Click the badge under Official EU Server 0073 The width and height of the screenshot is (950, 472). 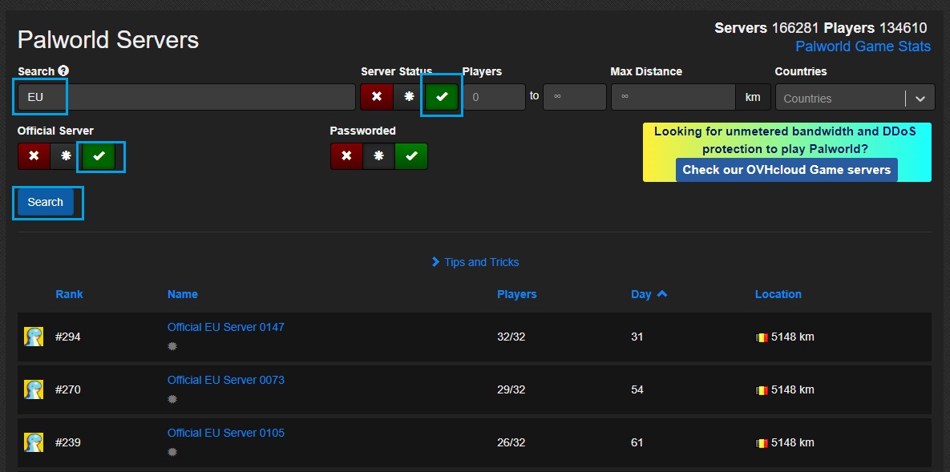[172, 399]
